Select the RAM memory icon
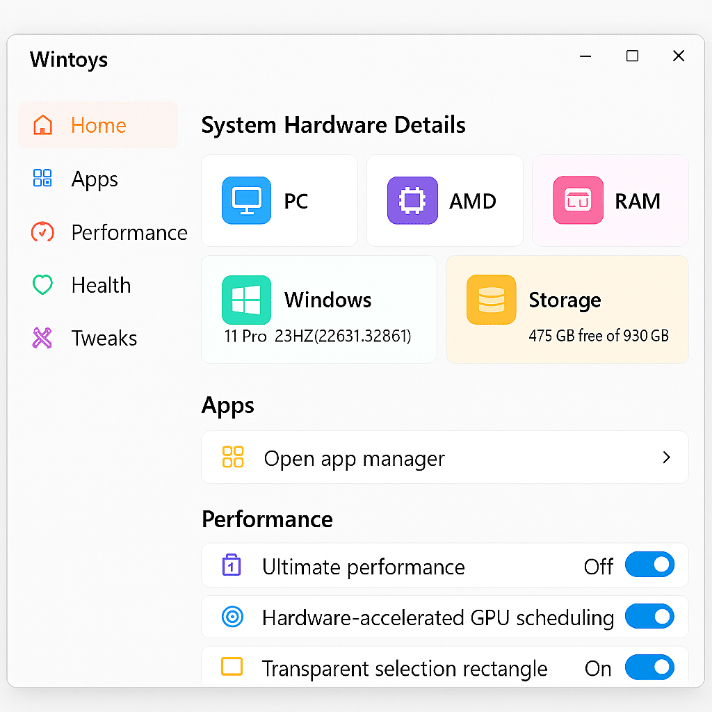This screenshot has height=712, width=712. tap(578, 200)
